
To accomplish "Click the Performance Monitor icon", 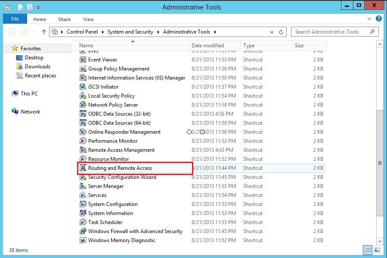I will click(83, 141).
